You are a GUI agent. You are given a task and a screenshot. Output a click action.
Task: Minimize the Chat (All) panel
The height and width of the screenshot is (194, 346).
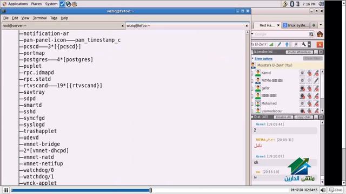click(316, 117)
